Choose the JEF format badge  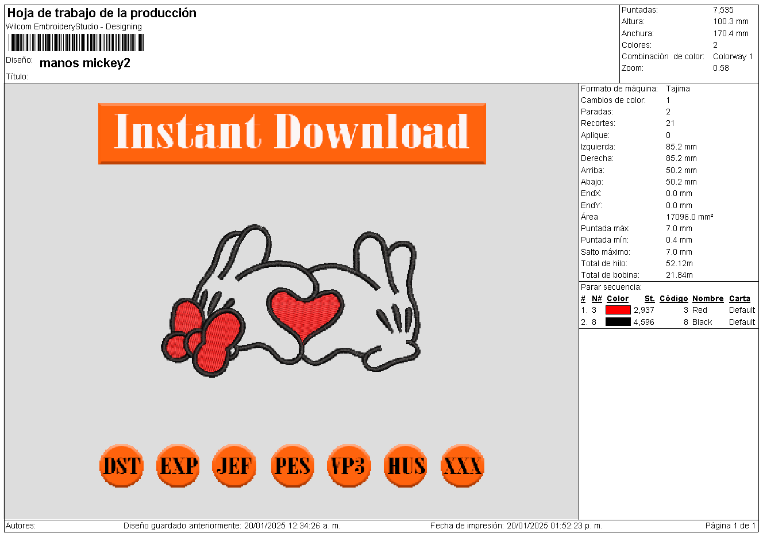(234, 466)
